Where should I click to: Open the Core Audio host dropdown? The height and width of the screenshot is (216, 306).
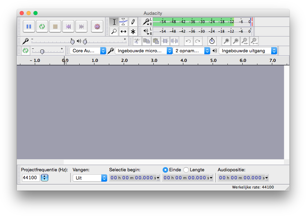point(88,50)
